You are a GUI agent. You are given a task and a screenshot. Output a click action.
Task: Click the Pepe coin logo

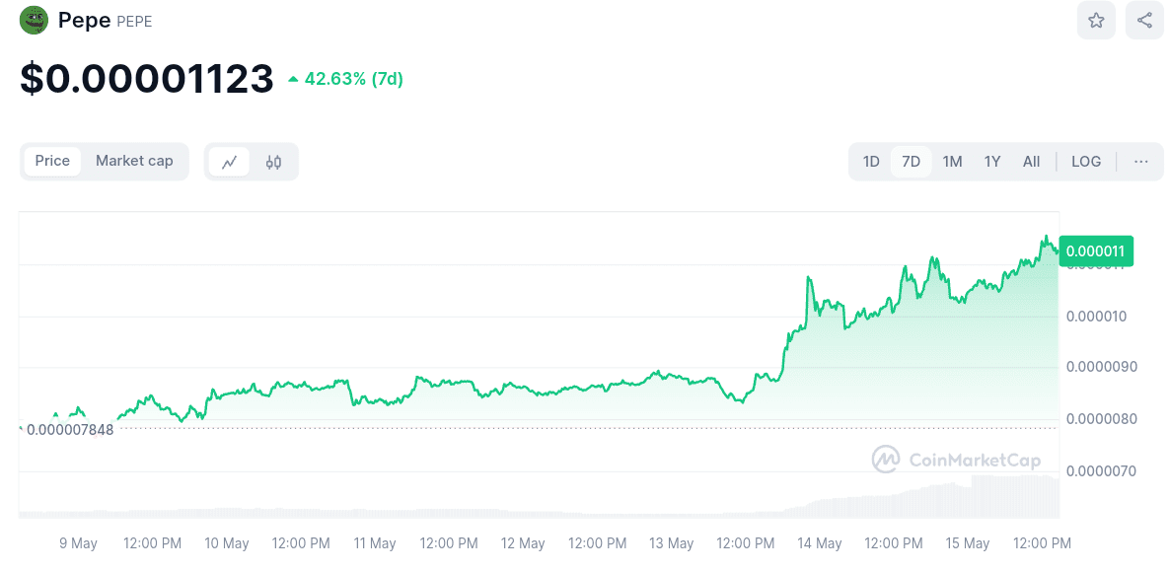tap(33, 20)
